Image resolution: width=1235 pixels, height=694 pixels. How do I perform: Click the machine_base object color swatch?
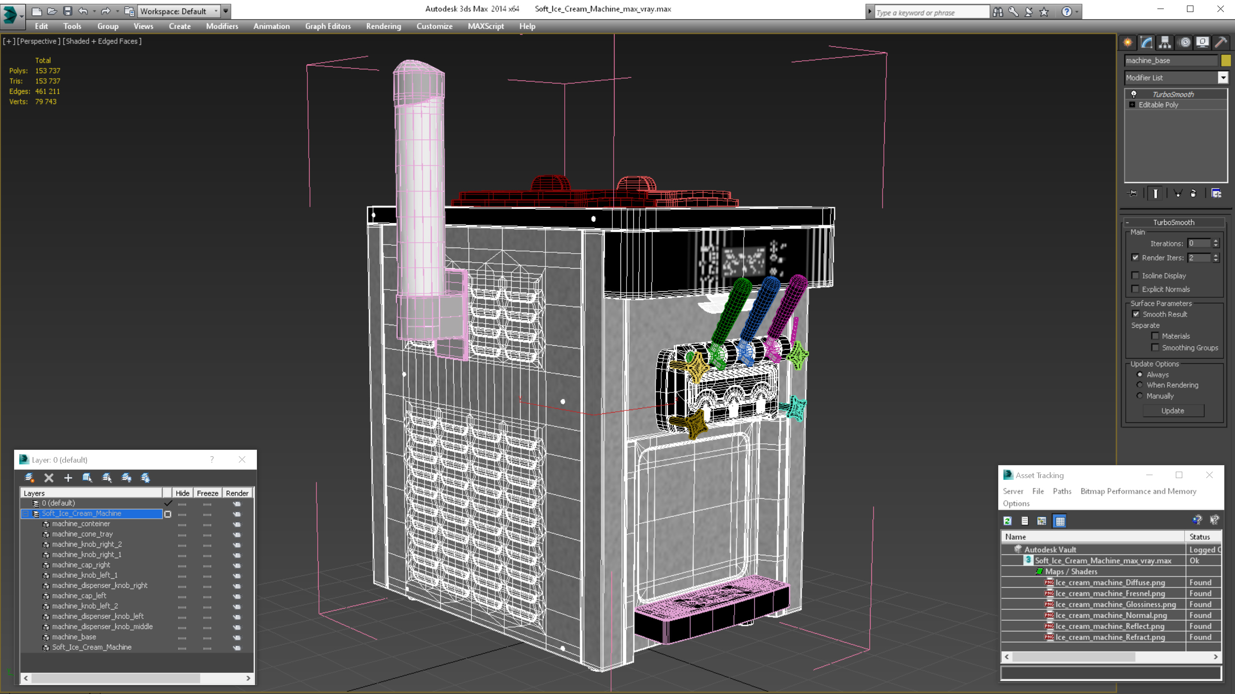(1226, 60)
